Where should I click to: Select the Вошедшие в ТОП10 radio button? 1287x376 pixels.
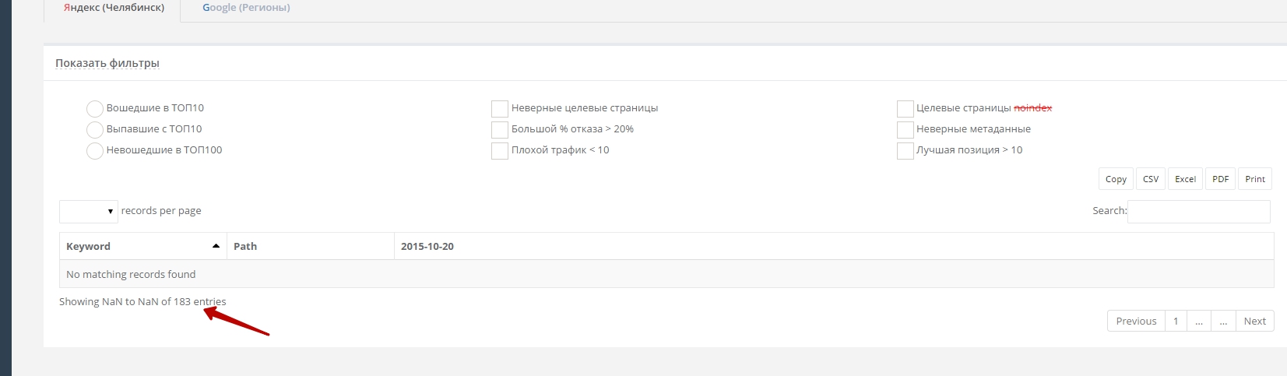click(x=95, y=108)
